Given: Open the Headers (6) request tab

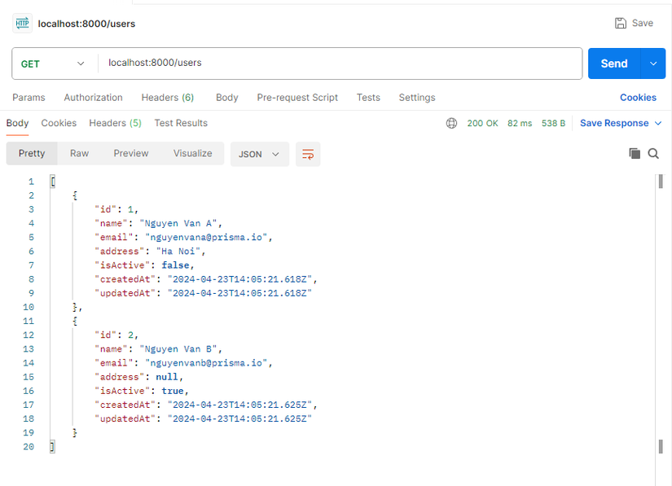Looking at the screenshot, I should click(x=168, y=98).
